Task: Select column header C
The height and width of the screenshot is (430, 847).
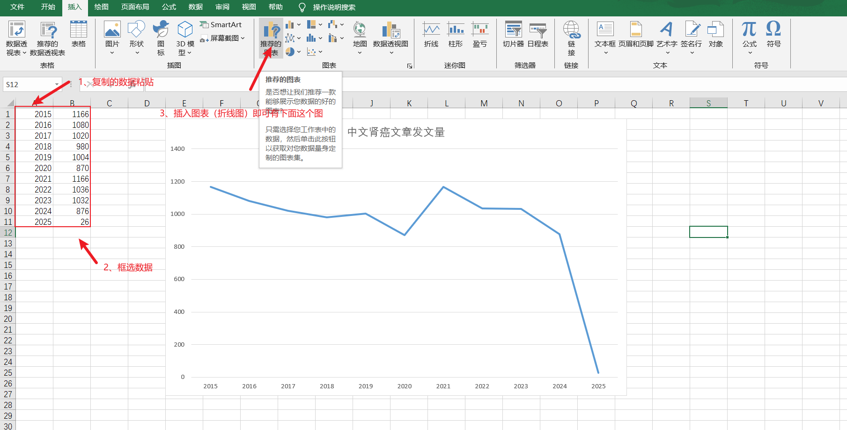Action: (109, 103)
